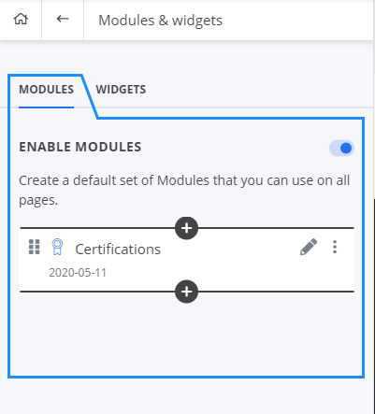Add a module above Certifications
The height and width of the screenshot is (414, 375).
point(186,228)
